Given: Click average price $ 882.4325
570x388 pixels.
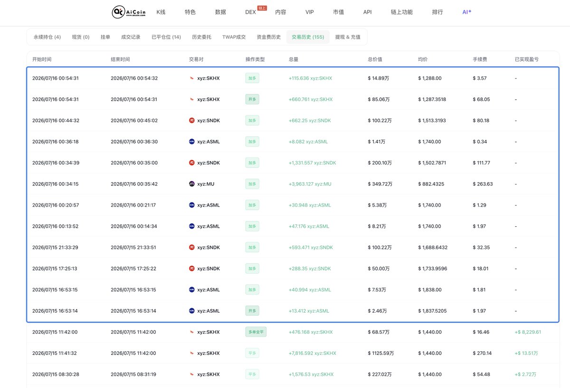Looking at the screenshot, I should [x=431, y=184].
